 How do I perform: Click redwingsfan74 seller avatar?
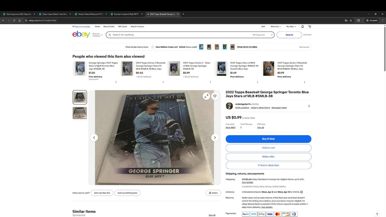229,106
